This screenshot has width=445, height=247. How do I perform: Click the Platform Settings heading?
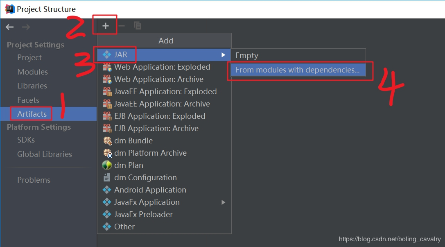click(39, 127)
